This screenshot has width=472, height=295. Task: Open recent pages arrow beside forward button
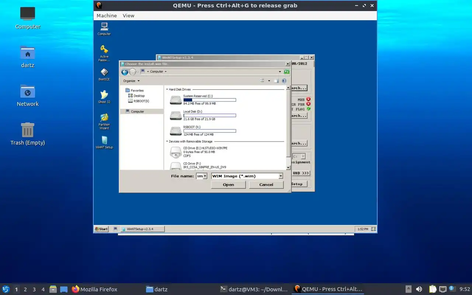pos(138,72)
